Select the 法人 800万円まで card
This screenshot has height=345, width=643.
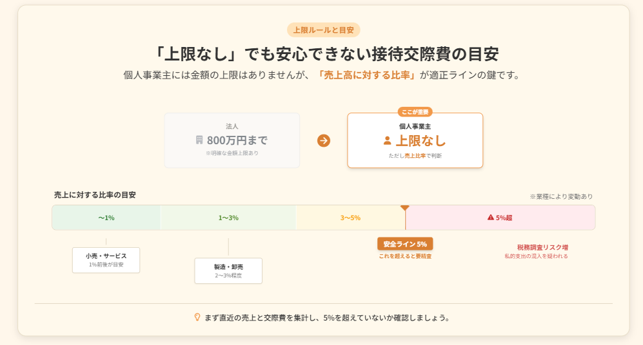232,140
